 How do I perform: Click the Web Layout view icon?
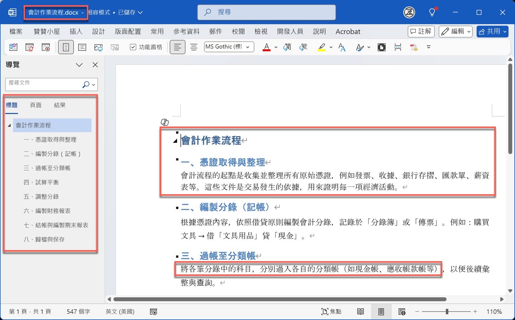pyautogui.click(x=402, y=311)
